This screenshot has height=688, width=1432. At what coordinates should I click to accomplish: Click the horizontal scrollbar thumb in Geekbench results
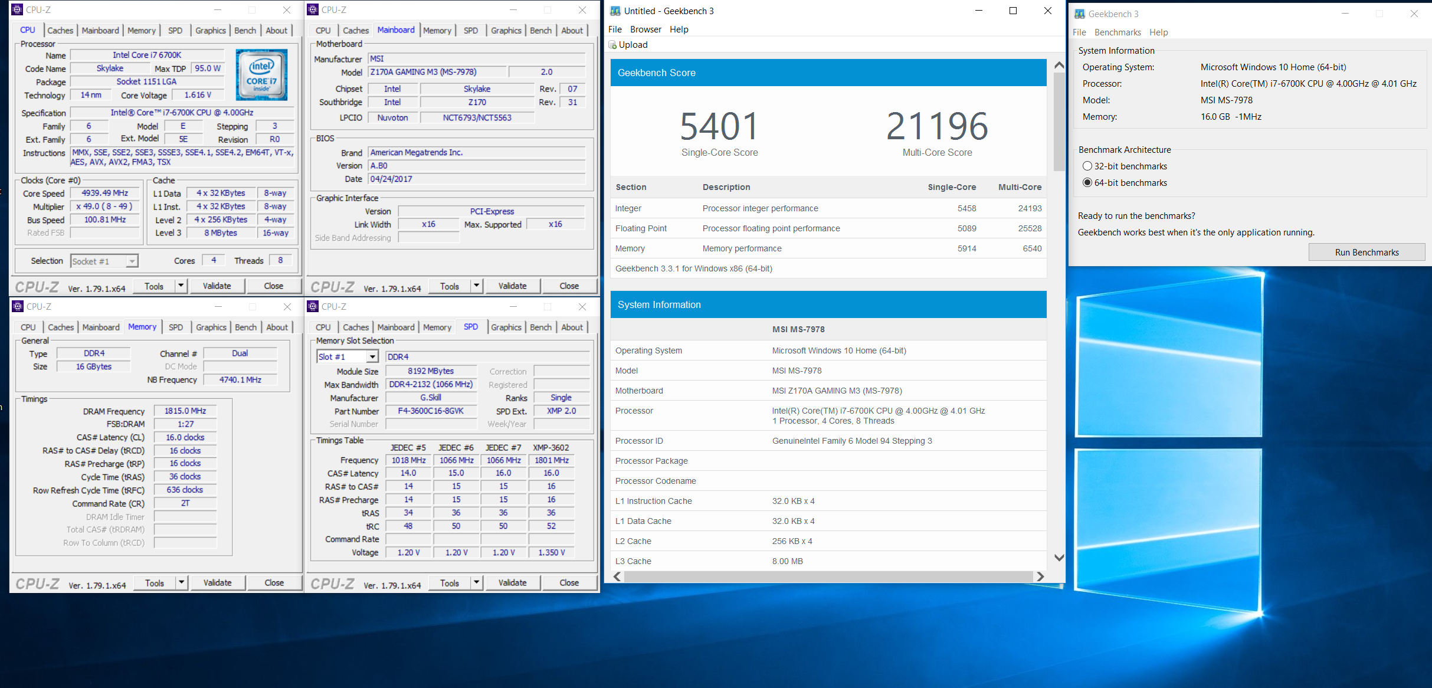tap(828, 576)
